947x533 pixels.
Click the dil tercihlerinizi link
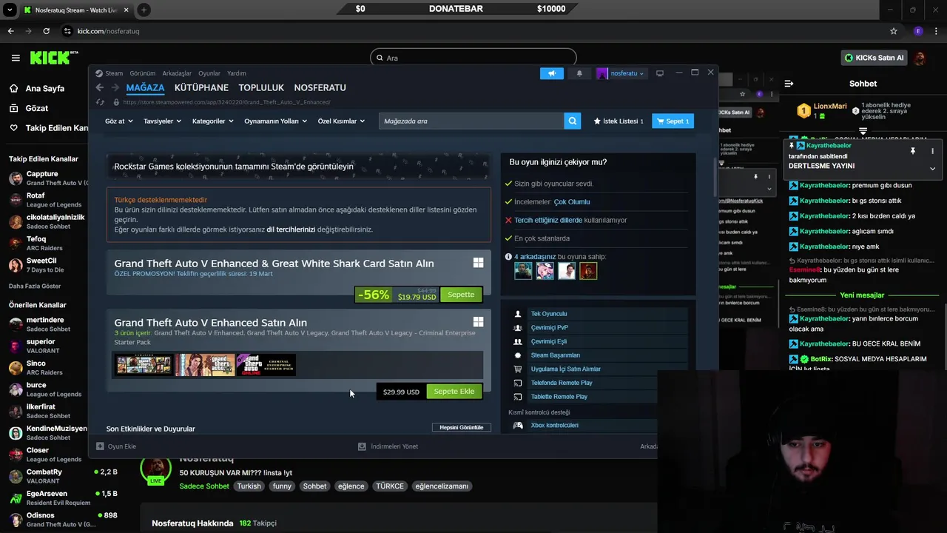(x=291, y=229)
